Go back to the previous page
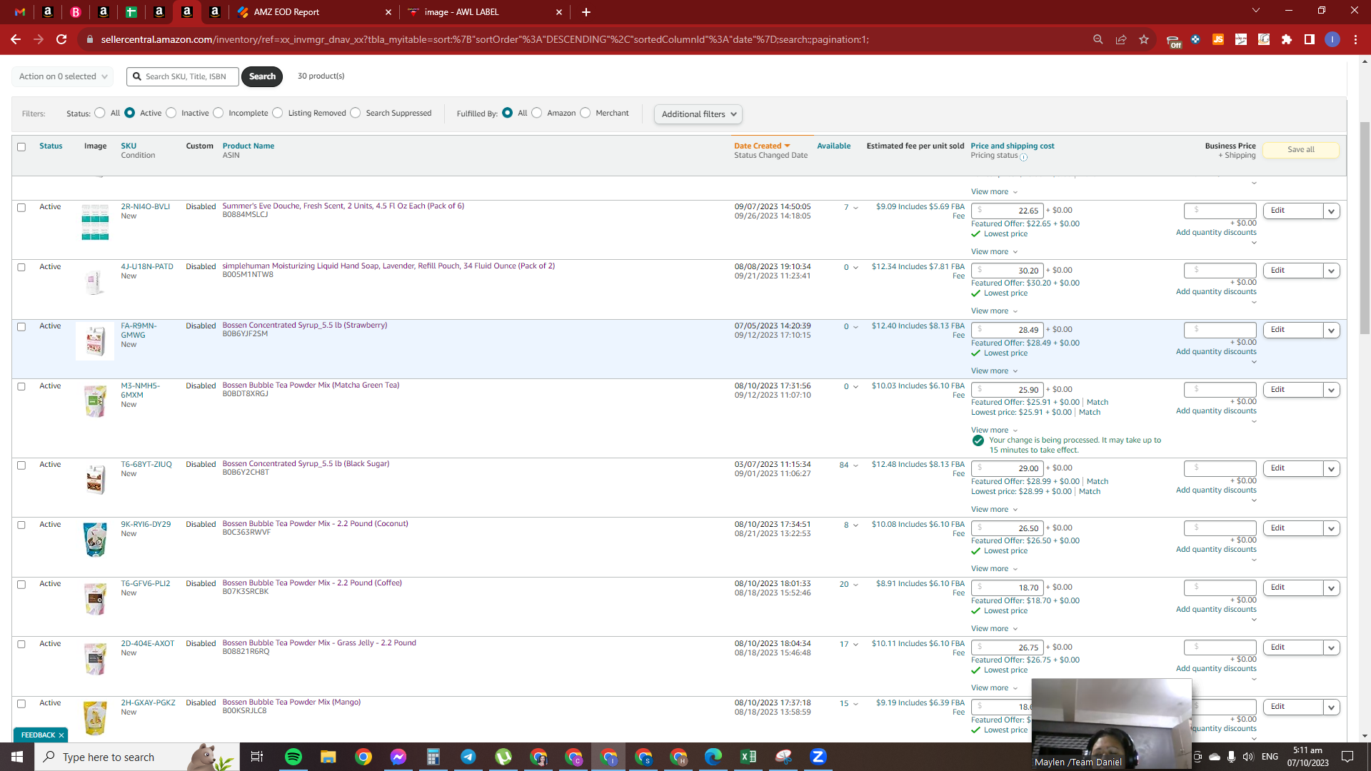Viewport: 1371px width, 771px height. click(16, 39)
